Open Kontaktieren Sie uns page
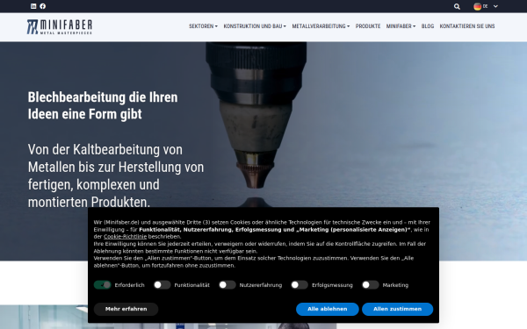 point(467,26)
